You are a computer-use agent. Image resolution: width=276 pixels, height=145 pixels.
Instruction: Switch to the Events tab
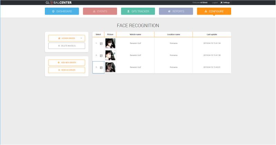100,11
